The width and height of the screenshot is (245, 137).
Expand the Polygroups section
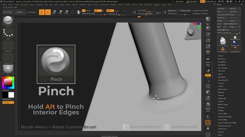(x=222, y=98)
